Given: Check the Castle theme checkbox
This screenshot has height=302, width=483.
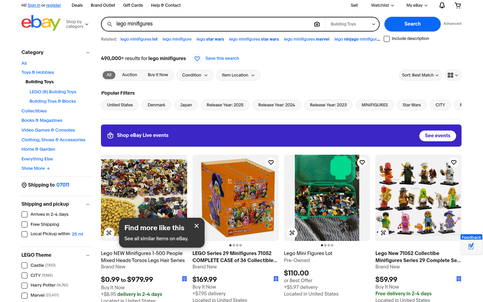Looking at the screenshot, I should point(24,265).
